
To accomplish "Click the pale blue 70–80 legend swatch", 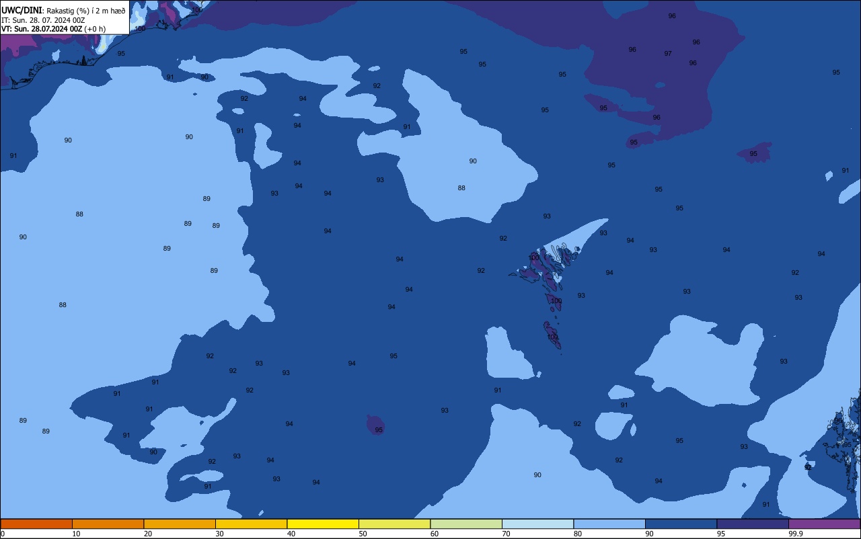I will pyautogui.click(x=537, y=524).
